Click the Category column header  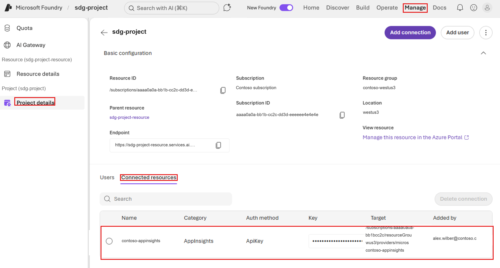pos(195,218)
